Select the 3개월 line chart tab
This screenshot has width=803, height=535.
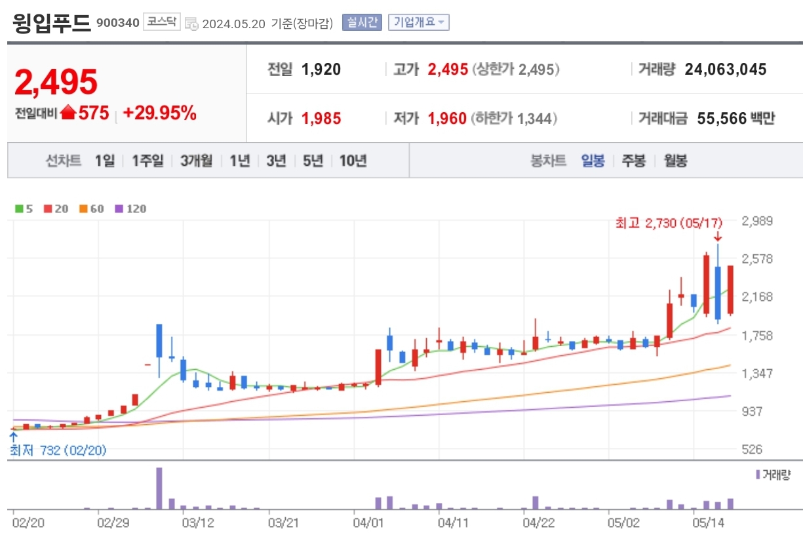(x=197, y=161)
